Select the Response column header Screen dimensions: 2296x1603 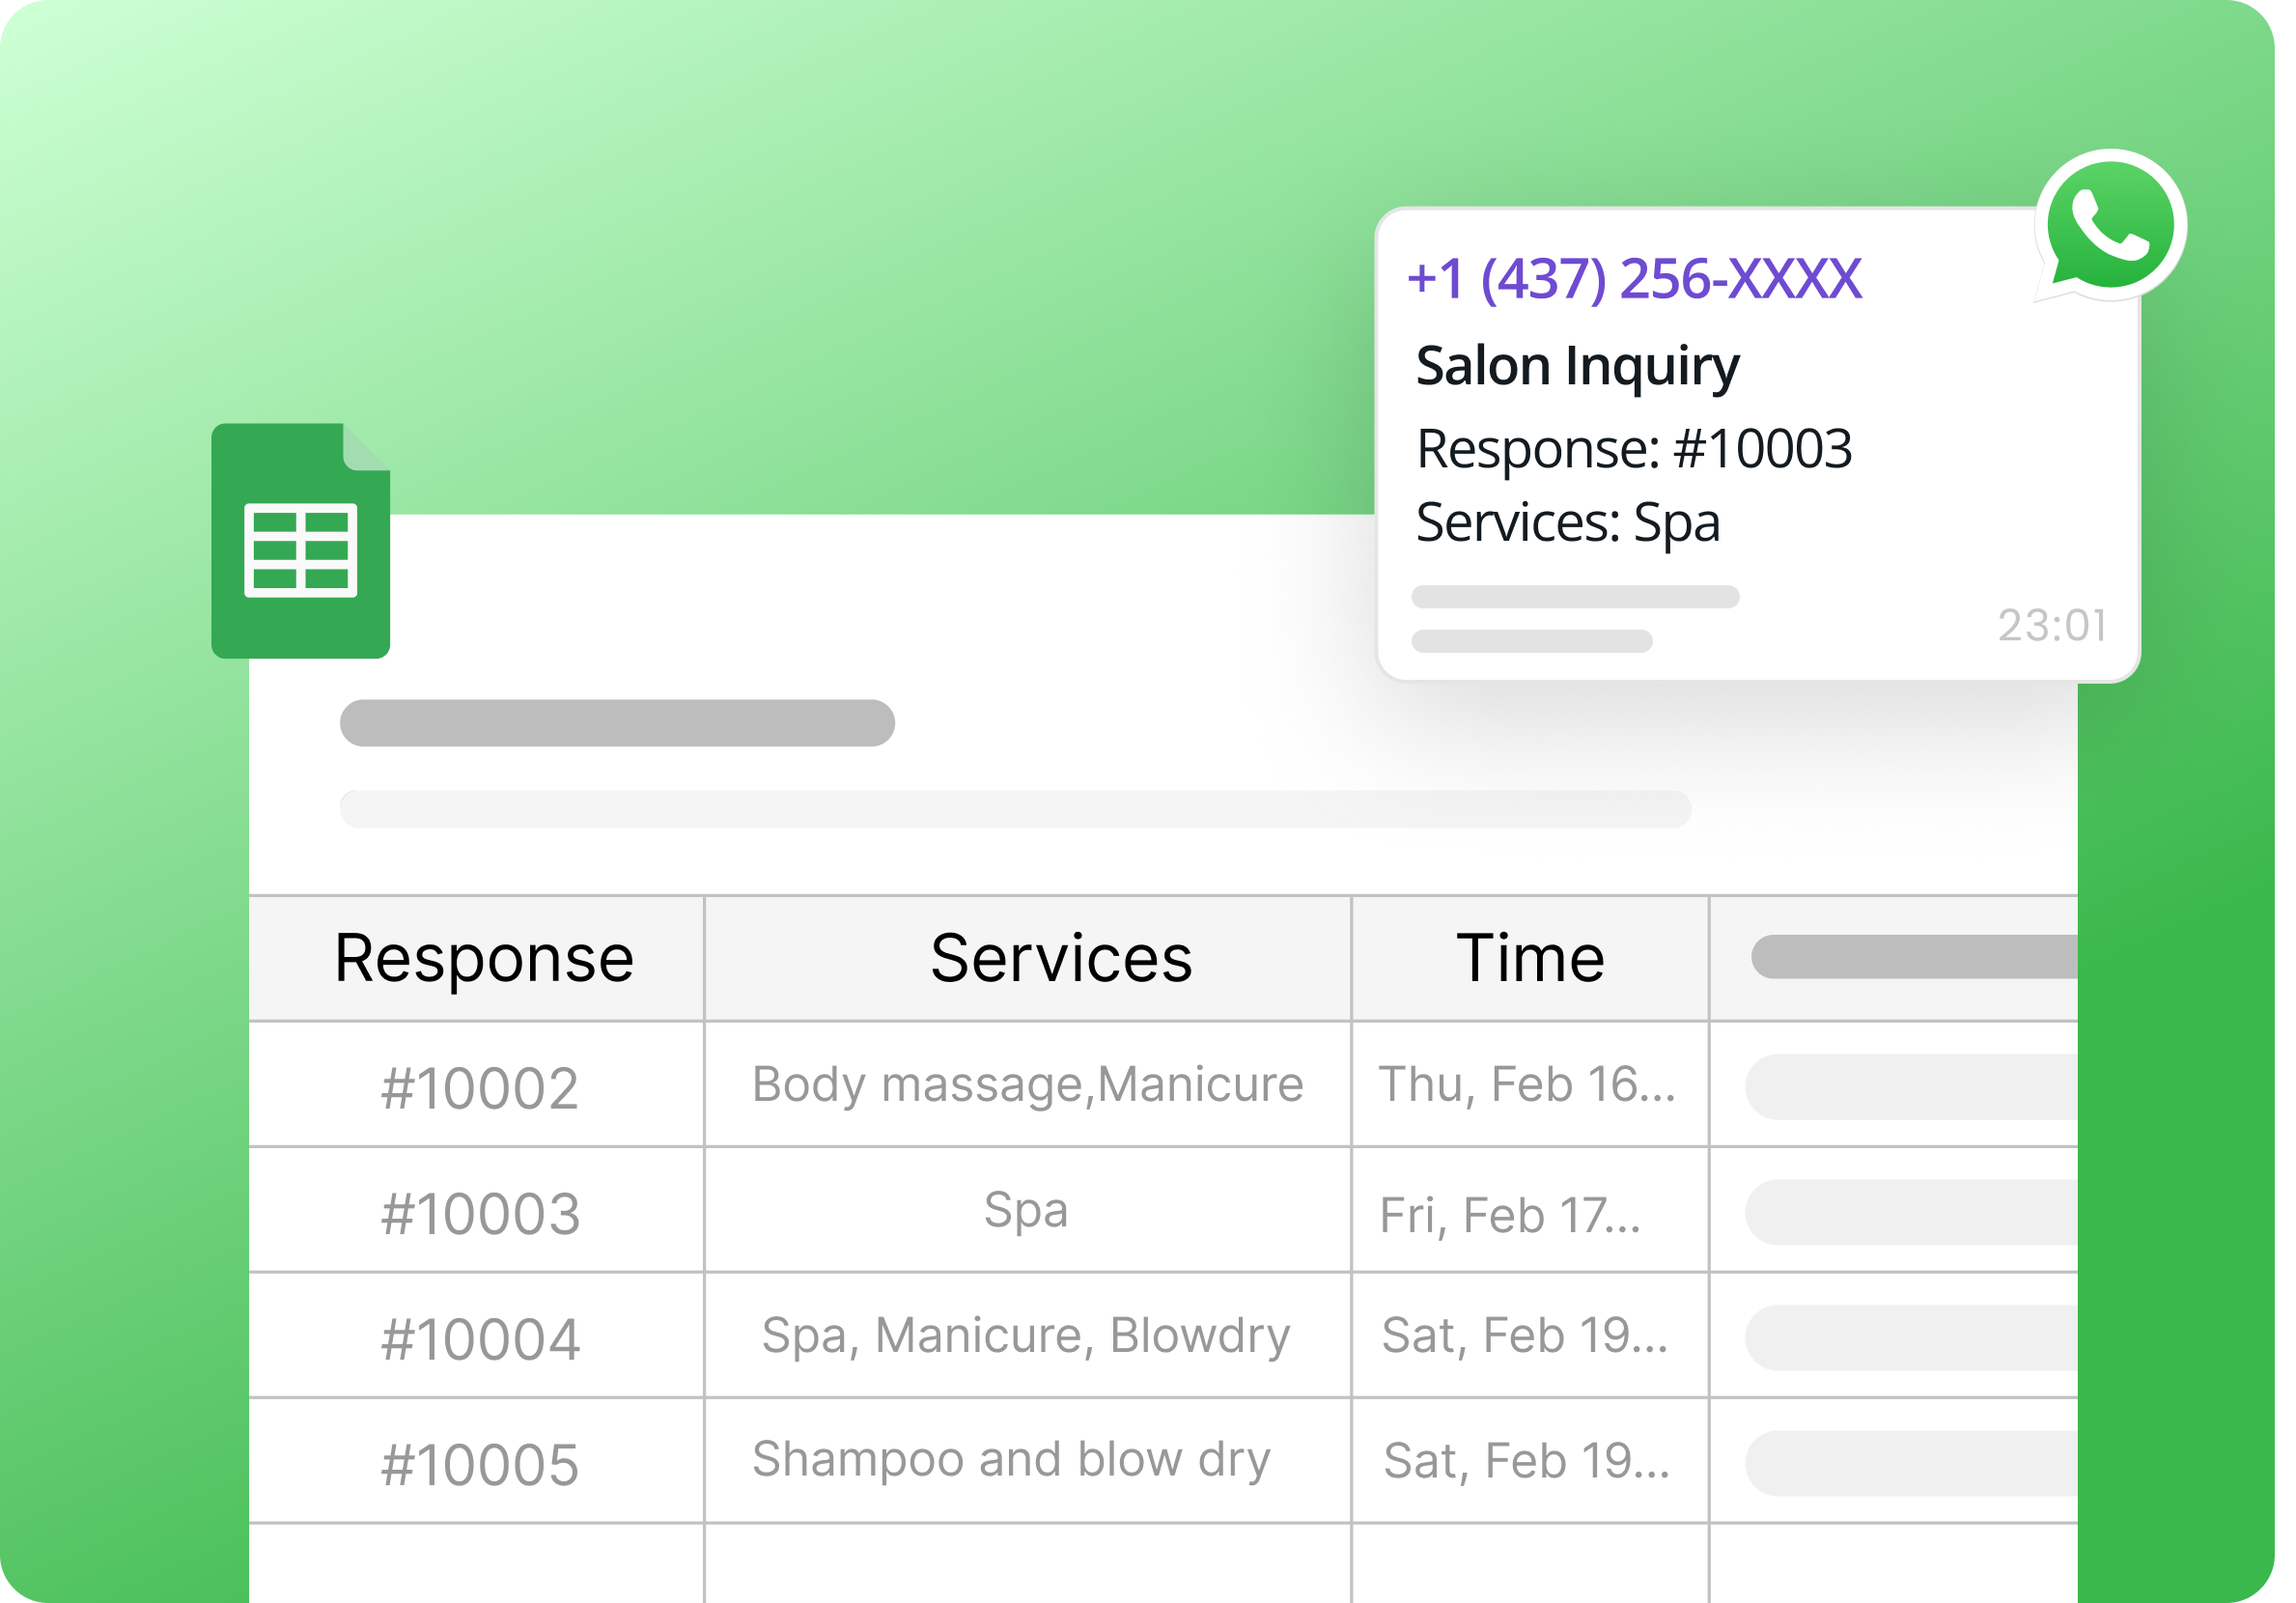(484, 957)
